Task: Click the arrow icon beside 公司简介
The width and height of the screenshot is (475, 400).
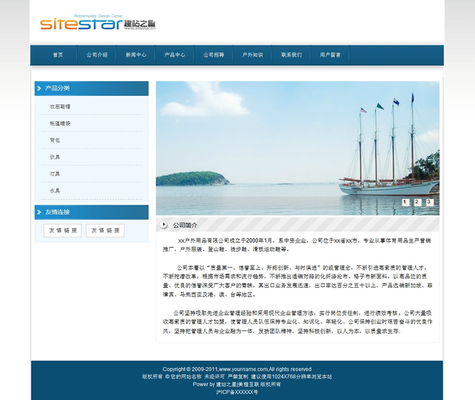Action: tap(164, 225)
